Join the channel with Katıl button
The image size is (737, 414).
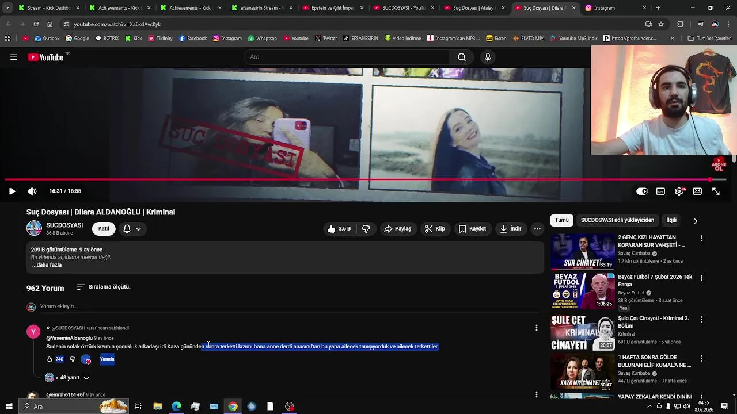pos(104,229)
